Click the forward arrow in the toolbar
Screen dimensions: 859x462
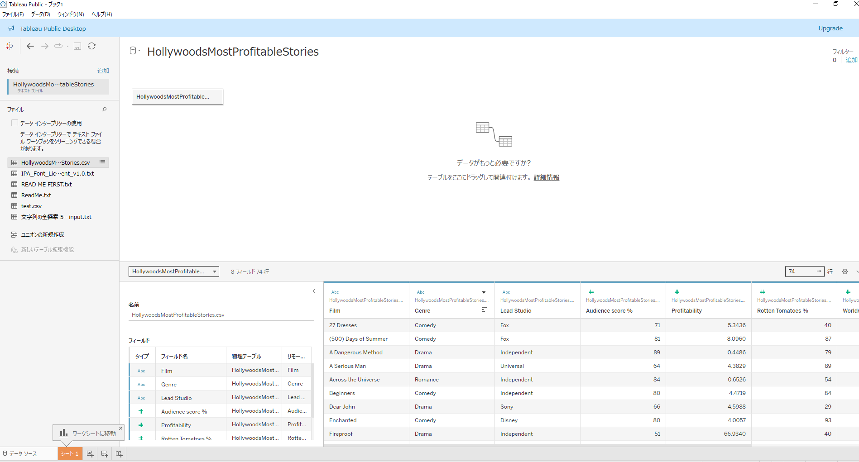[45, 46]
